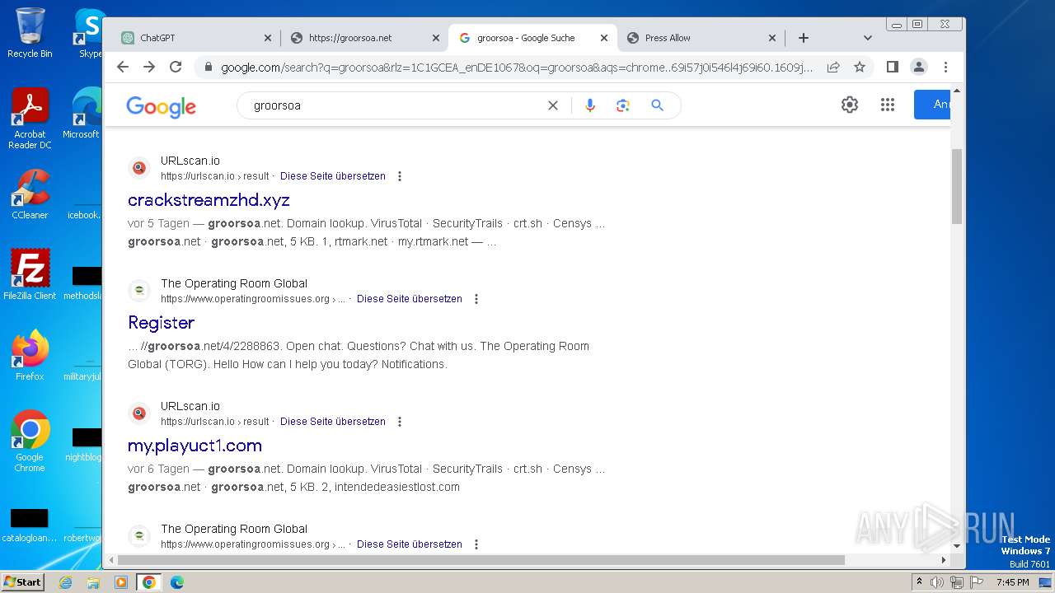Screen dimensions: 1055x593
Task: Reload the Google search page
Action: [176, 67]
